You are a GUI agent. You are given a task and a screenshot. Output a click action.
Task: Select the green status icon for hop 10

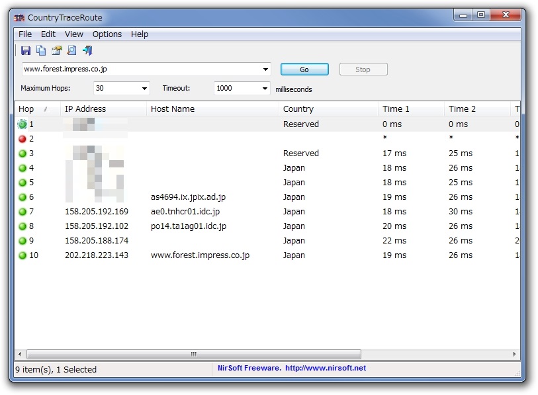click(x=22, y=255)
